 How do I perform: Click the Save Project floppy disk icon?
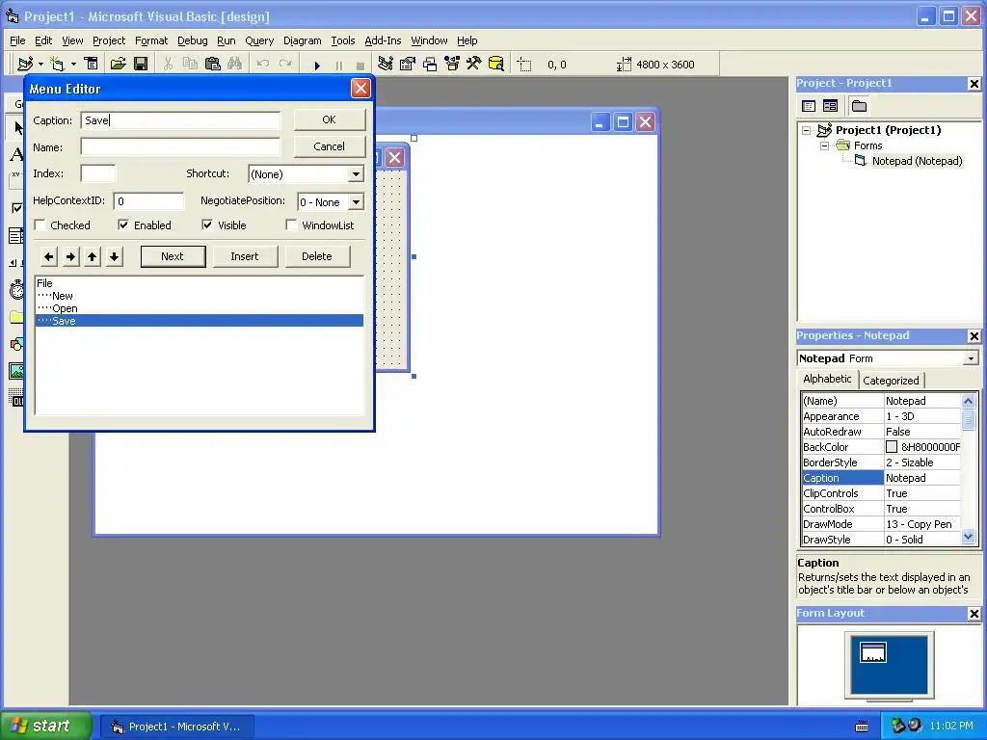(141, 64)
